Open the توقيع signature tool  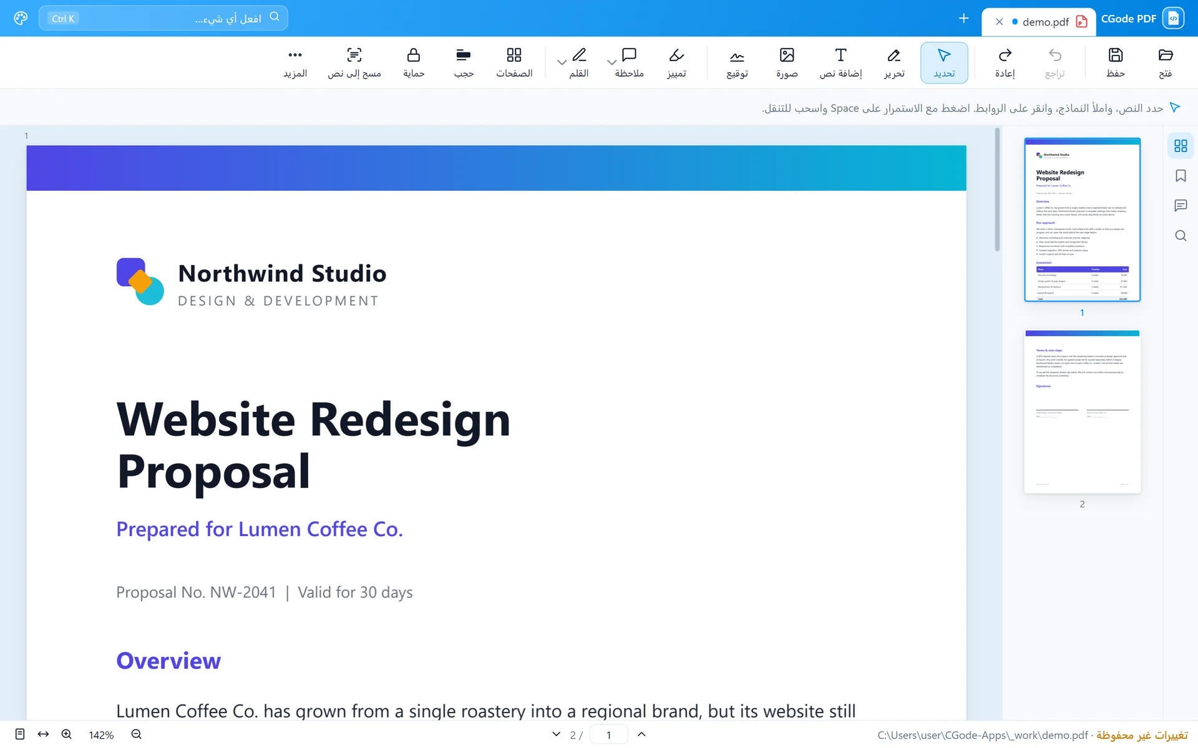click(737, 62)
